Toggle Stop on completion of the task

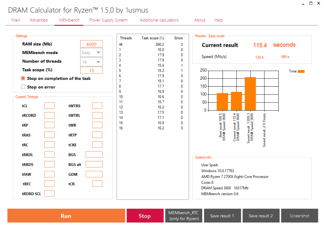tap(23, 78)
